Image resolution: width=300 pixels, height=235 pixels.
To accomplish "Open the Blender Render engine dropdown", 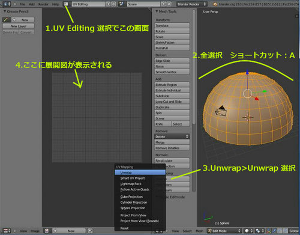I will tap(191, 4).
